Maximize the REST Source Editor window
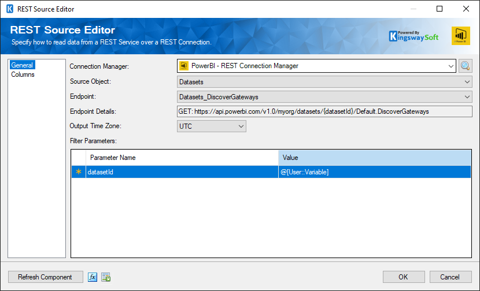 [x=440, y=9]
